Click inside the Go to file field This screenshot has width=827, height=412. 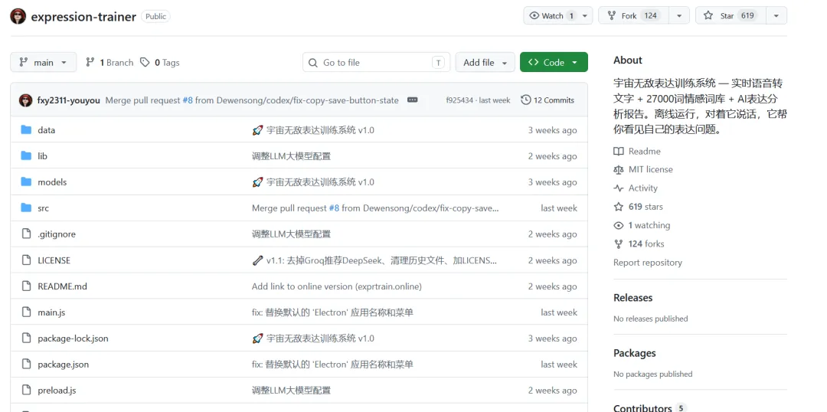point(377,62)
